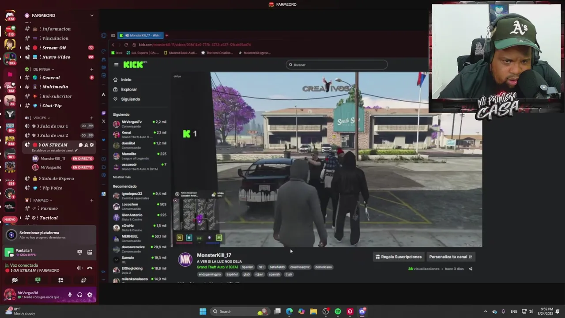Open File Explorer from the taskbar
The image size is (565, 318).
313,311
